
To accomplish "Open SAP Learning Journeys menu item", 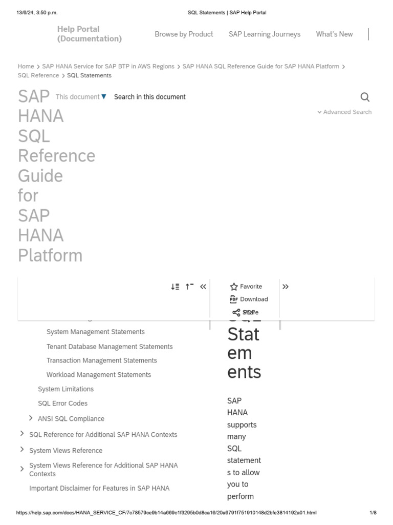I will pos(265,34).
